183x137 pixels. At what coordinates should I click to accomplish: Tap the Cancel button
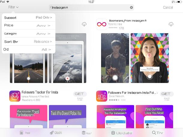[x=168, y=7]
